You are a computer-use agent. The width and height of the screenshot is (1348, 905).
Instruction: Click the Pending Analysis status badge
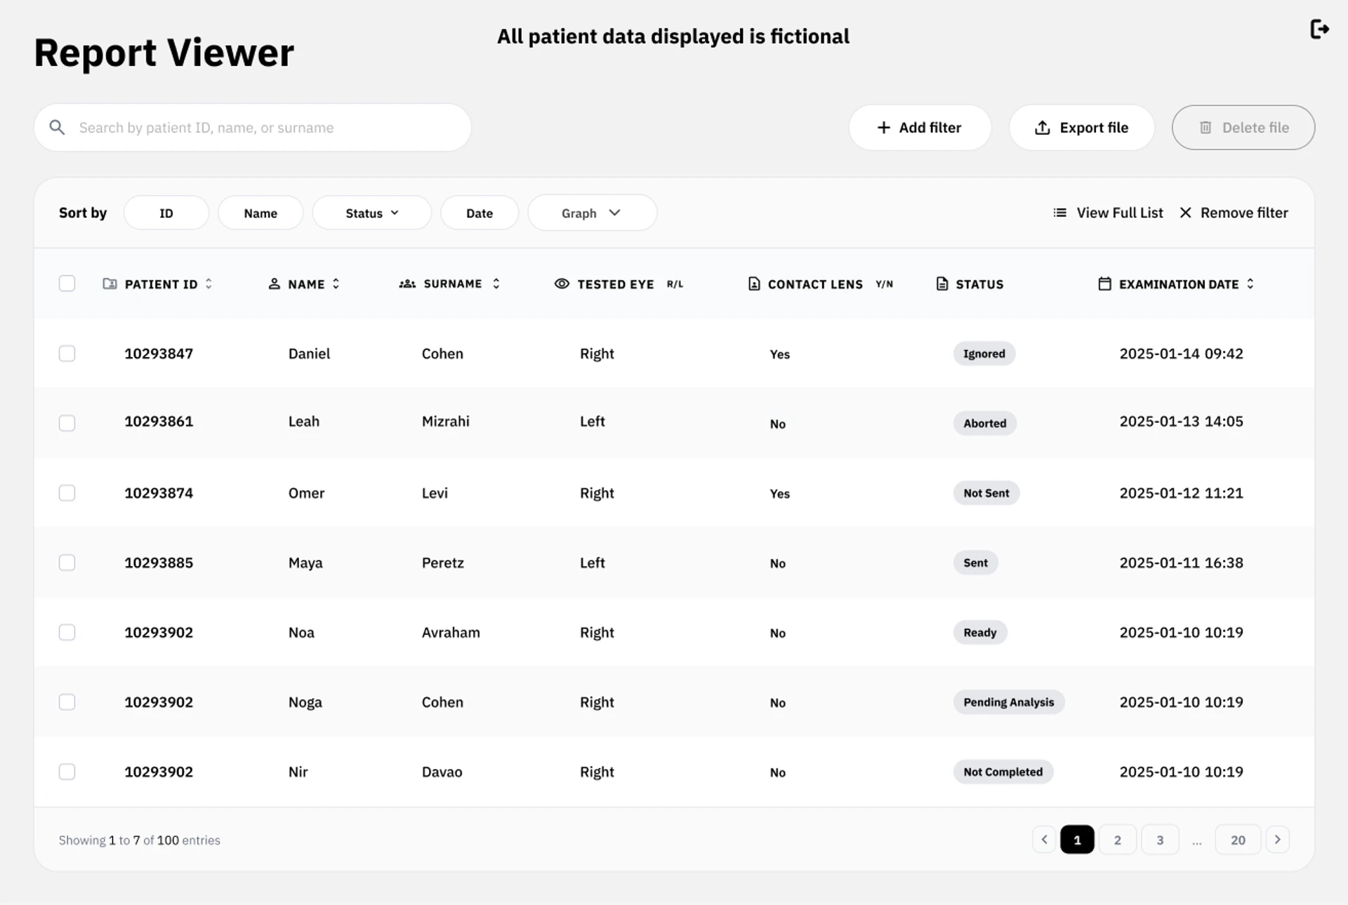click(x=1009, y=702)
